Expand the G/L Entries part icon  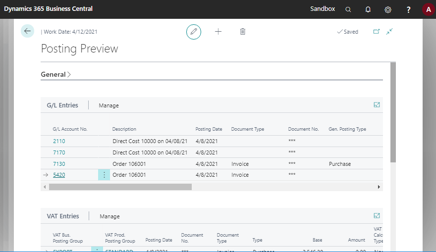coord(377,105)
